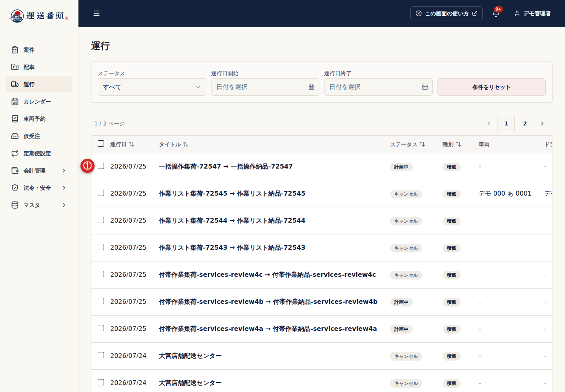Screen dimensions: 565x392
Task: Check the 作業リスト集荷-72544 row checkbox
Action: click(101, 220)
